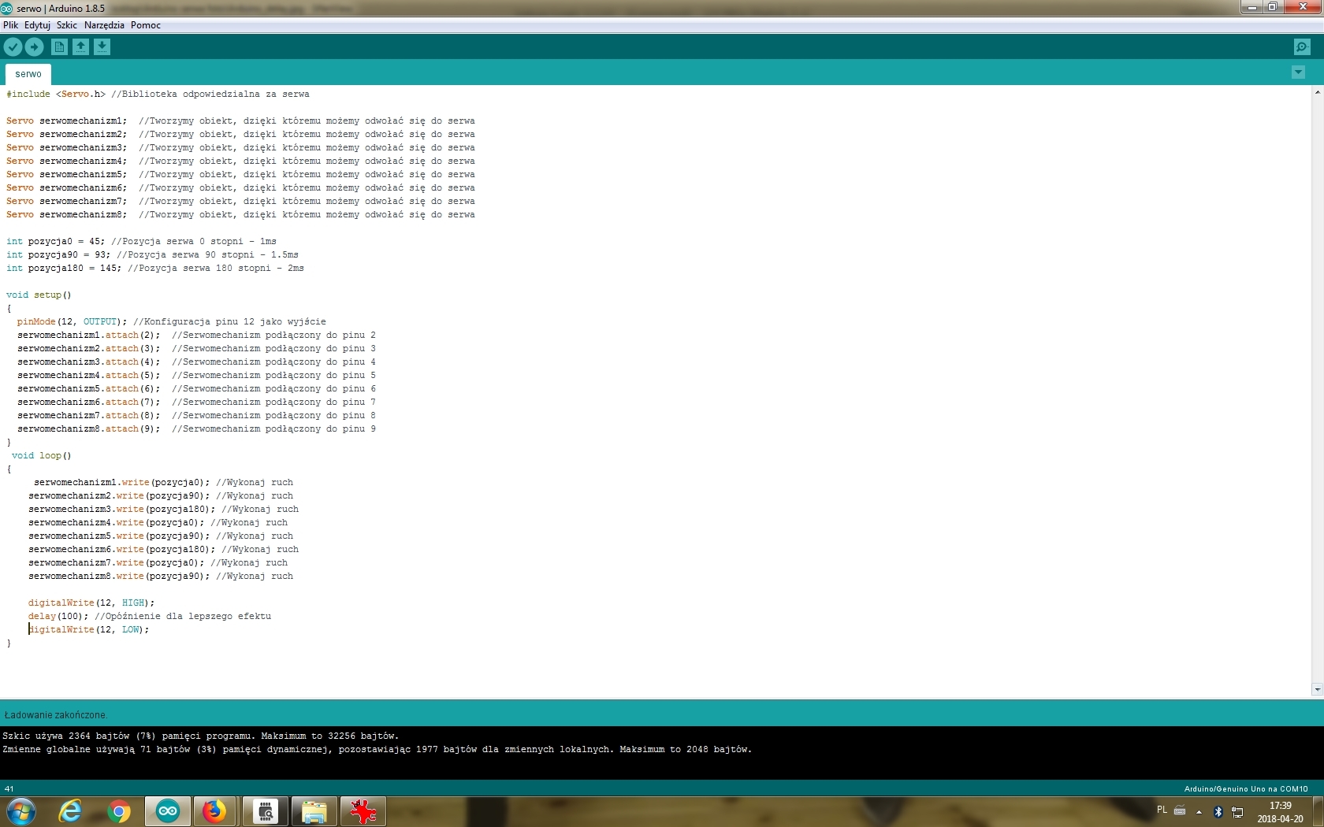Click the comment '//Opóźnienie dla lepszego efektu'
This screenshot has height=827, width=1324.
(x=183, y=617)
